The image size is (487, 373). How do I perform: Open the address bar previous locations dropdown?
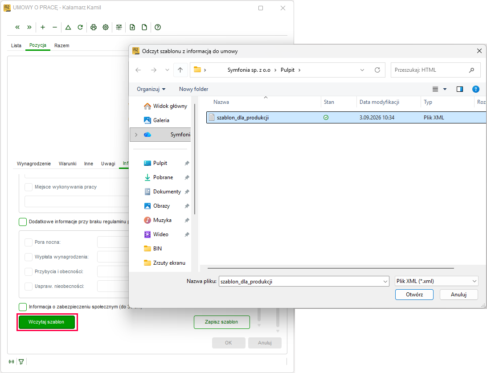[362, 70]
